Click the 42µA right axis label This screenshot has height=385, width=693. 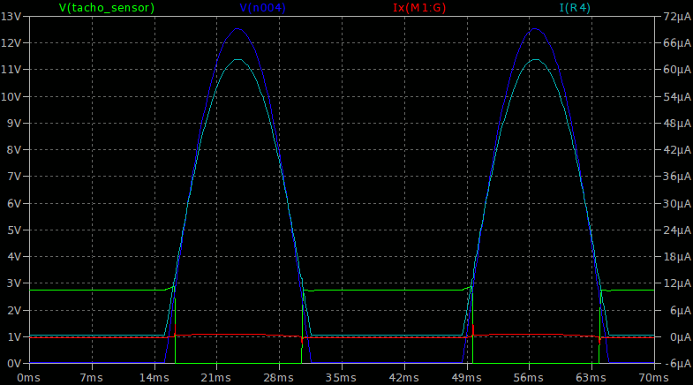pos(677,150)
